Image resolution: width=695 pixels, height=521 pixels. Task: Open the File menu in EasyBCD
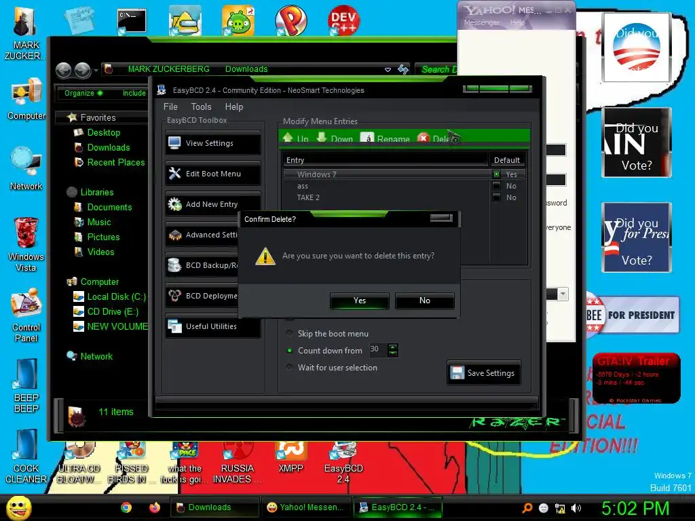[170, 107]
